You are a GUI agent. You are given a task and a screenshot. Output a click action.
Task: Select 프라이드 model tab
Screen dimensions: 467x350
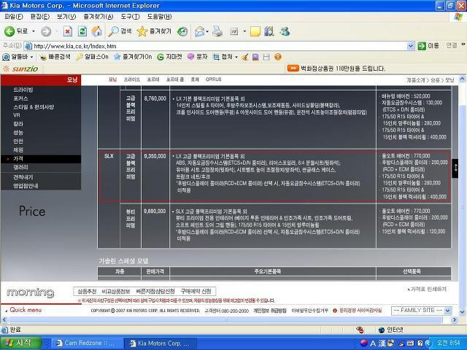[x=131, y=79]
